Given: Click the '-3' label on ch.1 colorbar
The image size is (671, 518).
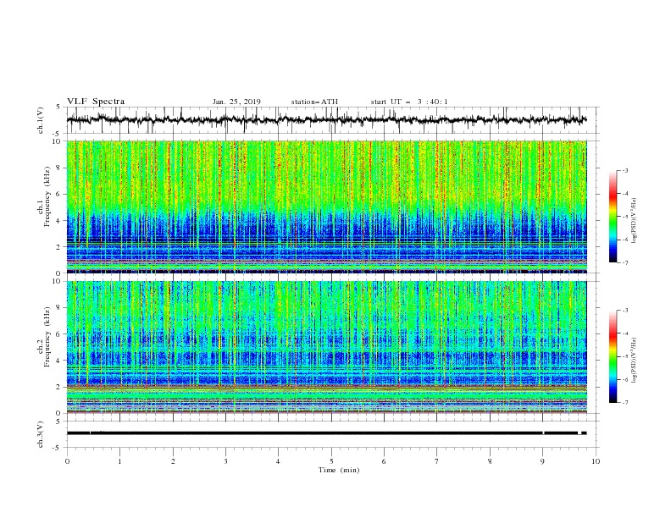Looking at the screenshot, I should 624,170.
